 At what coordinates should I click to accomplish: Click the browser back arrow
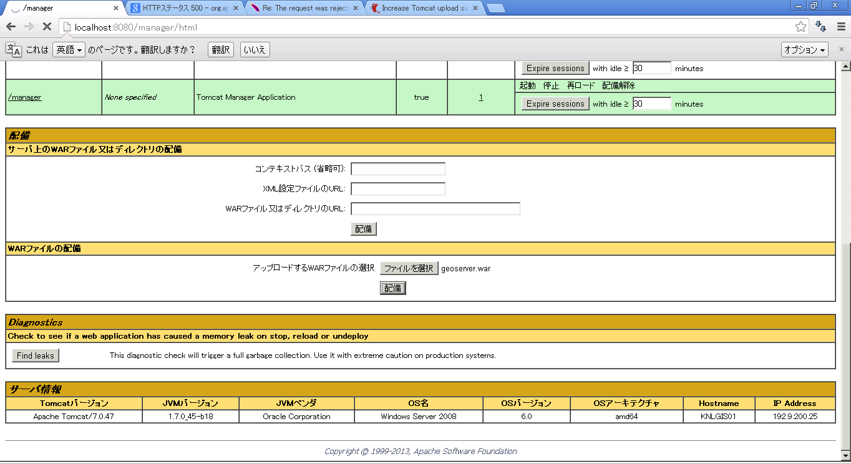coord(11,27)
